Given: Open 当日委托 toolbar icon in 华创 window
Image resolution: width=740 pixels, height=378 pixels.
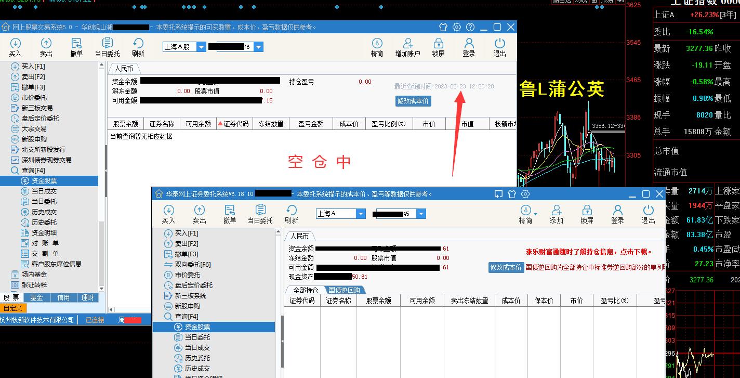Looking at the screenshot, I should [x=108, y=47].
